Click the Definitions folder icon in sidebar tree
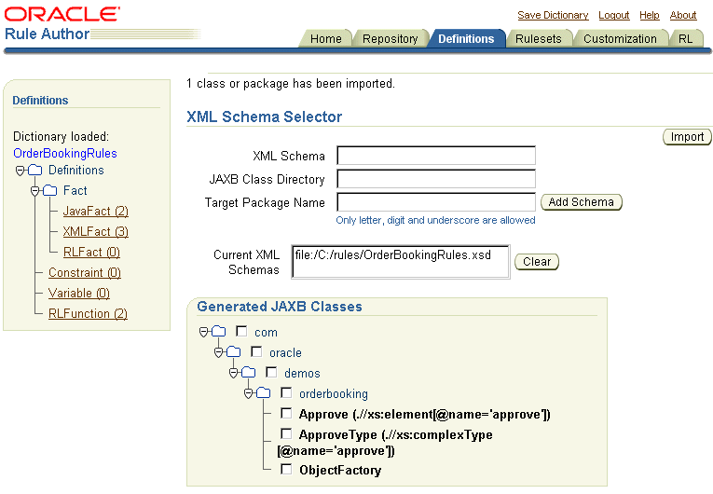 coord(35,171)
